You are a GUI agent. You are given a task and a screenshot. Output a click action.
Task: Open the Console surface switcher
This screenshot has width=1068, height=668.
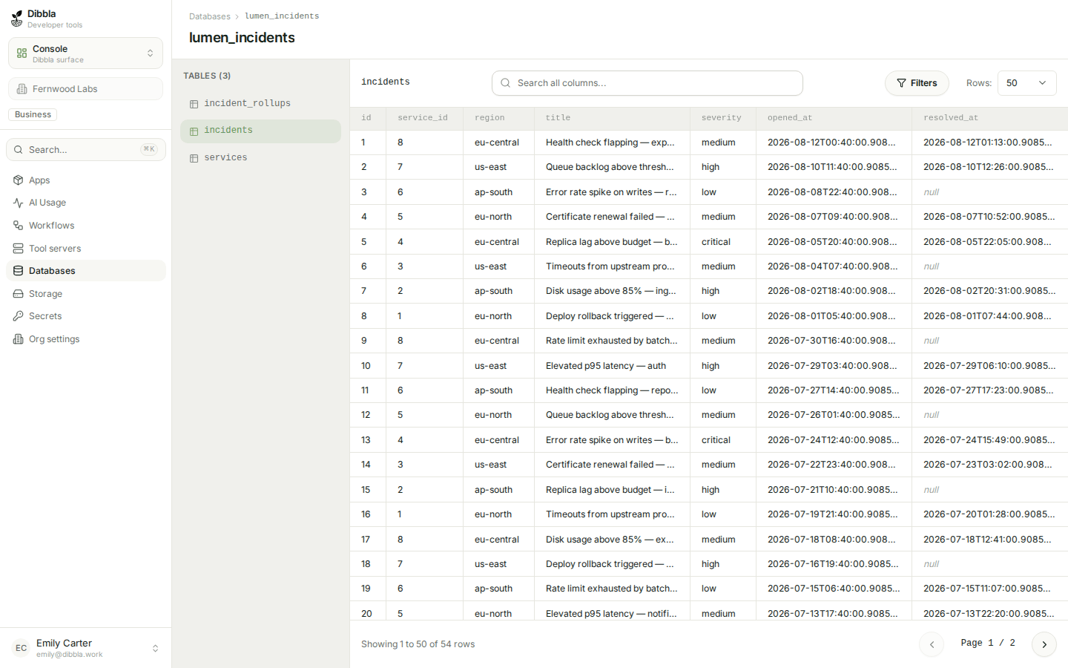coord(86,53)
